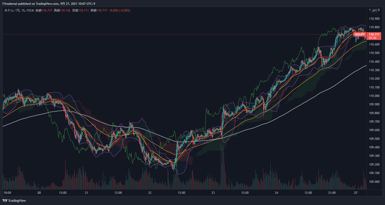Viewport: 385px width, 205px height.
Task: Click the 110.100 price axis label
Action: pos(374,87)
